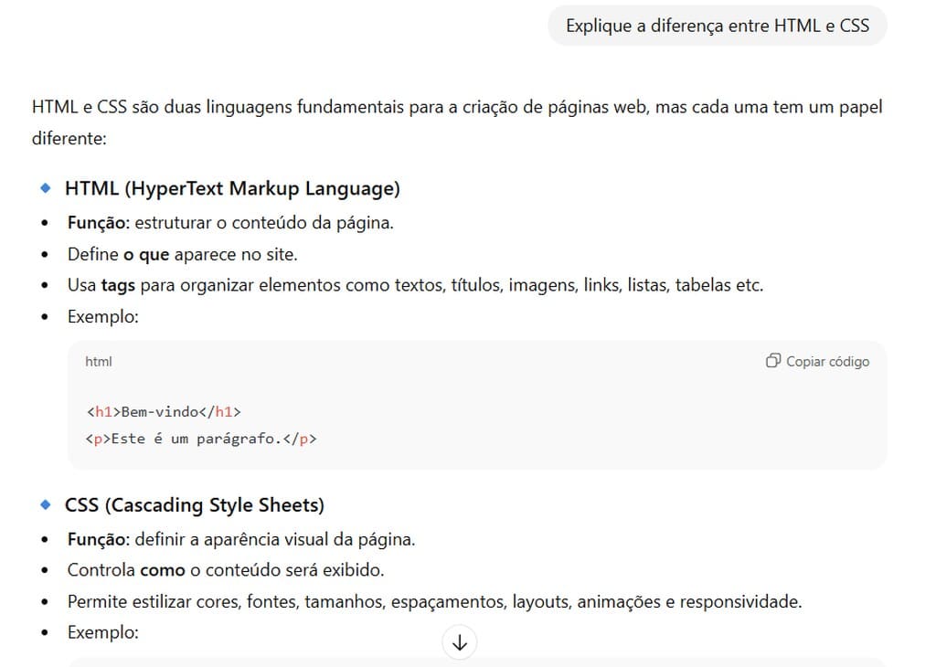Click the scroll-to-bottom arrow button
The image size is (936, 667).
pos(460,642)
